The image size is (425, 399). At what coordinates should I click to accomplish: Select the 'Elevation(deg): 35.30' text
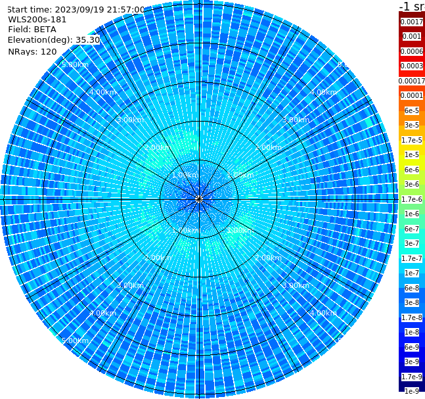coord(54,40)
